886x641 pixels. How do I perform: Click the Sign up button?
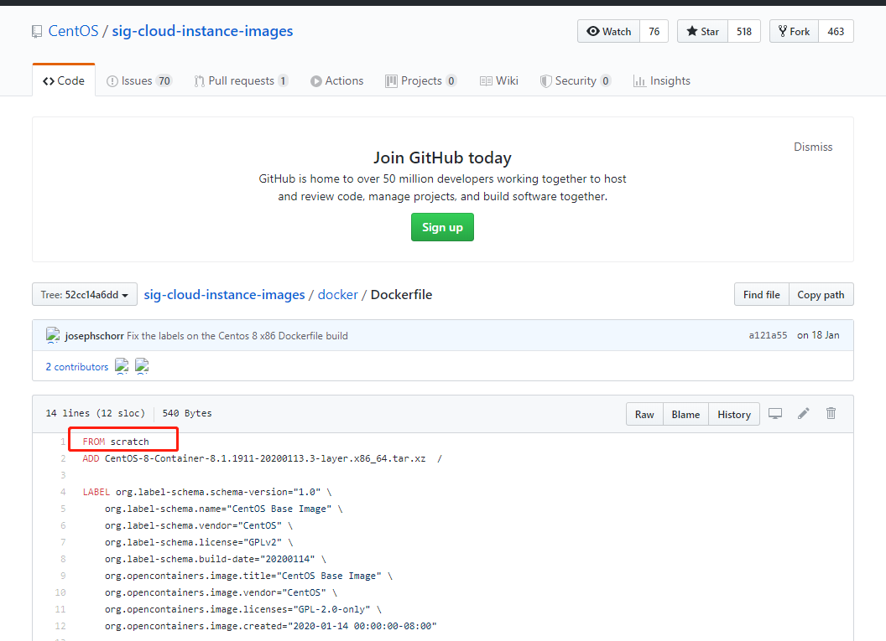pyautogui.click(x=442, y=226)
